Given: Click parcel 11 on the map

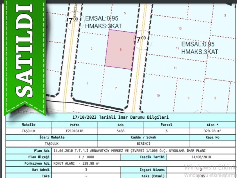Looking at the screenshot, I should click(175, 68).
